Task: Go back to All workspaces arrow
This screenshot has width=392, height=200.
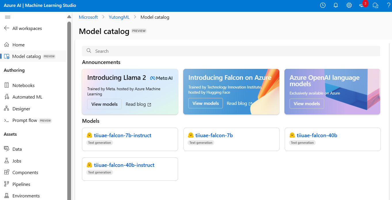Action: pos(7,28)
